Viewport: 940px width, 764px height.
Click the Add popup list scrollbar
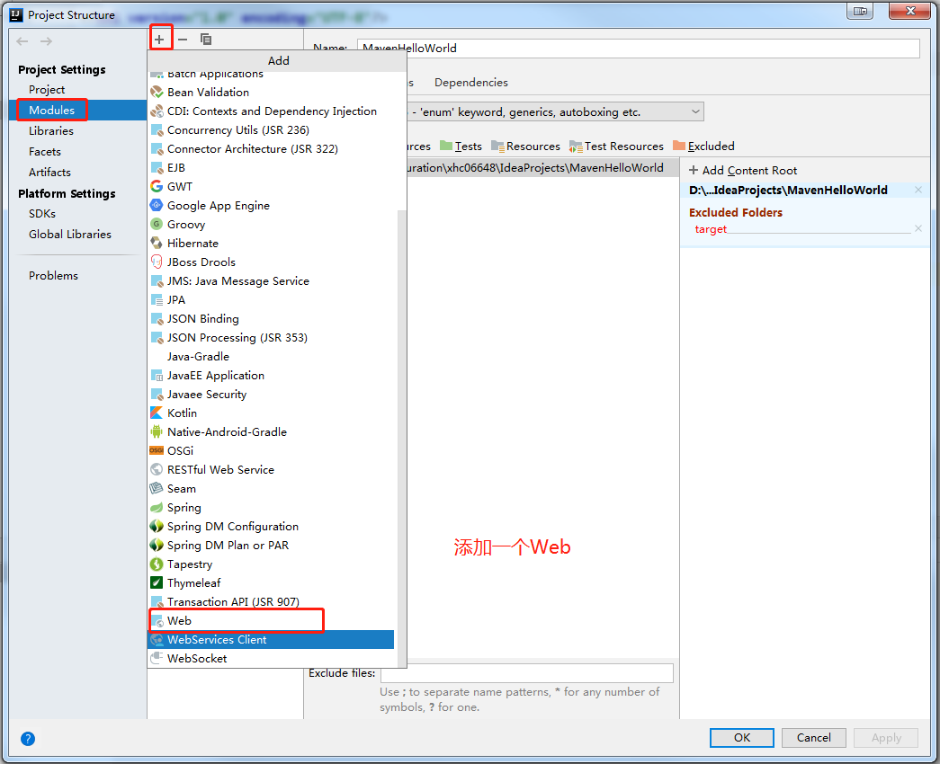point(402,438)
